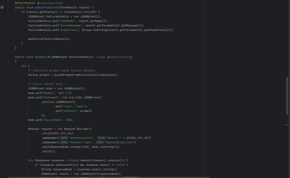Click the @ gutter icon beside captureFailure
Viewport: 290px width, 178px height.
2,8
